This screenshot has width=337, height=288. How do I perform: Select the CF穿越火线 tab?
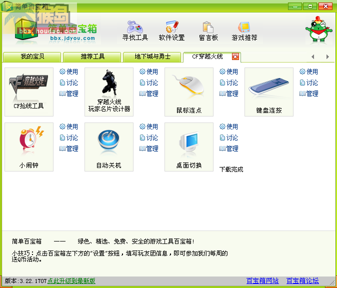[207, 56]
